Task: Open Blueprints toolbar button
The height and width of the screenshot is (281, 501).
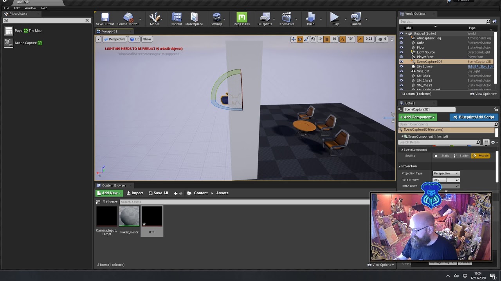Action: (265, 19)
